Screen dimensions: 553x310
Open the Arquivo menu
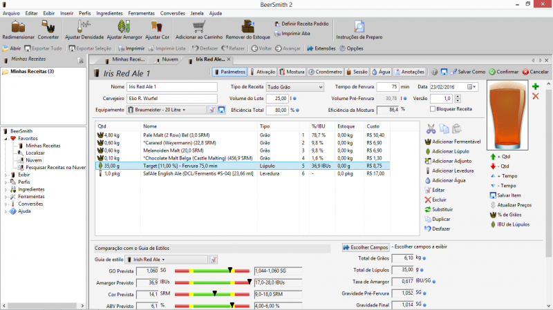point(11,13)
